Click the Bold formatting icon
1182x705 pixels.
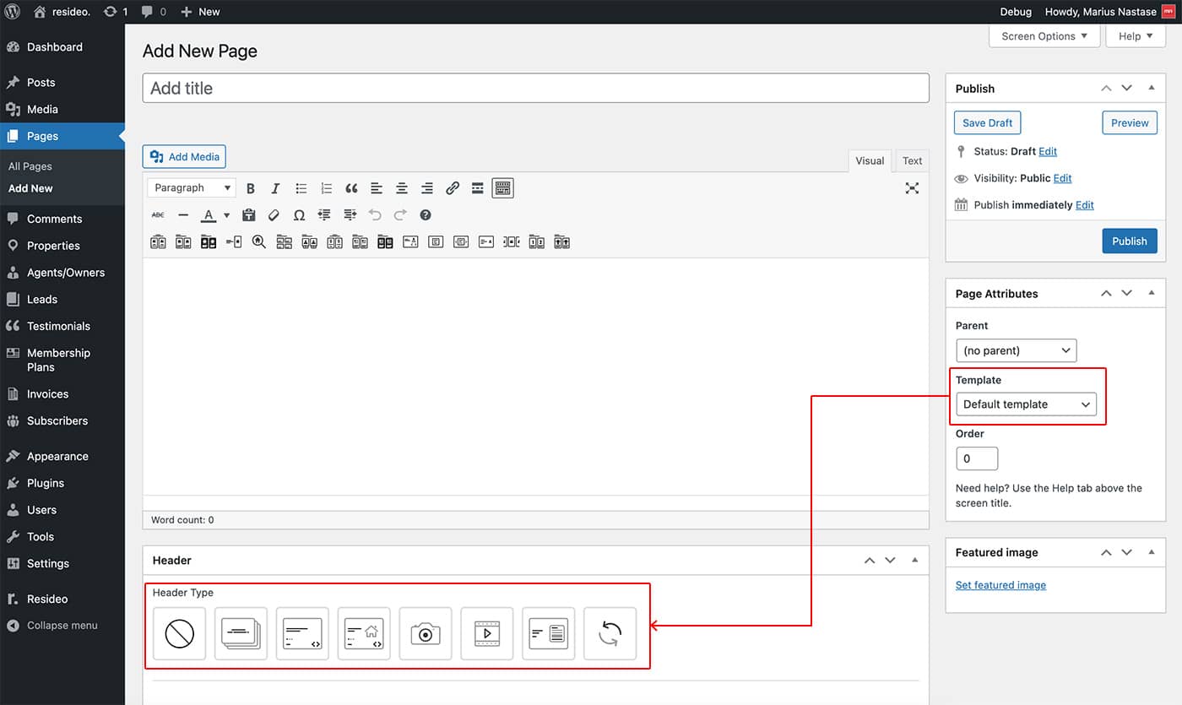click(251, 188)
